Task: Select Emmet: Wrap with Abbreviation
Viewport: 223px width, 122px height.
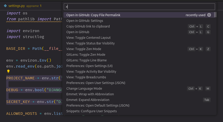Action: 139,94
